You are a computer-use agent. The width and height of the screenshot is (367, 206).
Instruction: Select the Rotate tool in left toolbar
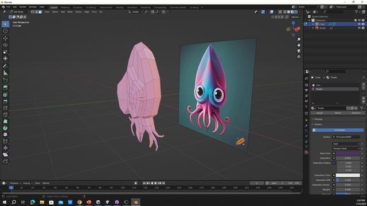click(5, 45)
